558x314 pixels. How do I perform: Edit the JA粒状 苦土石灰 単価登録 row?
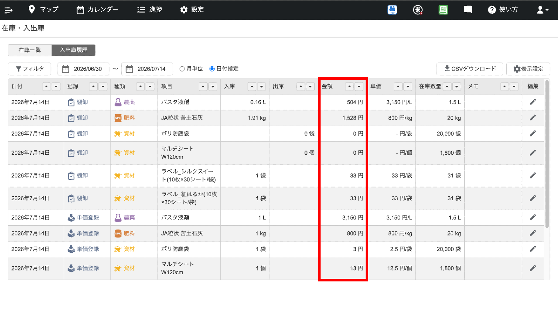click(533, 233)
